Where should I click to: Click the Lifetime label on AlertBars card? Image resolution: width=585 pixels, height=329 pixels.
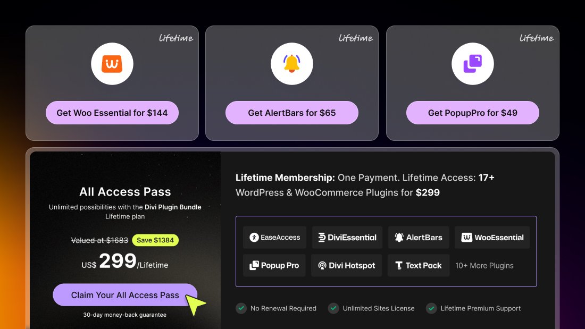(x=356, y=38)
